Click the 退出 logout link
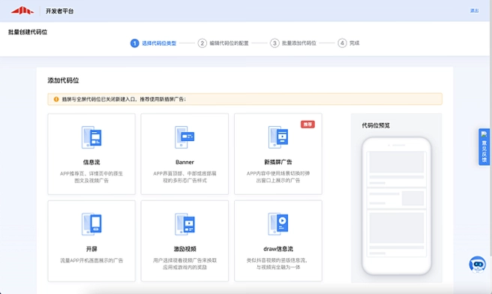The width and height of the screenshot is (492, 294). pos(474,10)
